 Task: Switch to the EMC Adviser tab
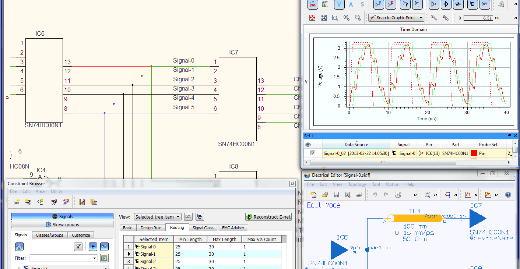pos(232,228)
